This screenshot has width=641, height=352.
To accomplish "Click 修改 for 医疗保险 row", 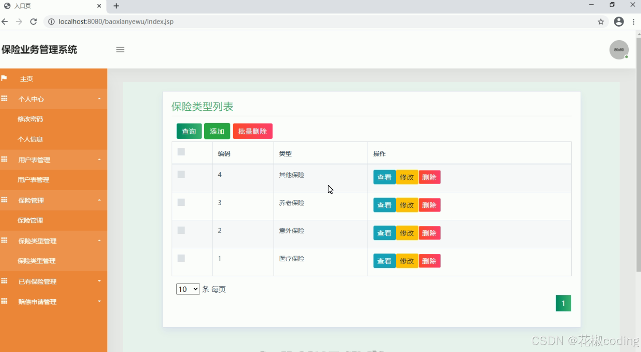I will [407, 261].
